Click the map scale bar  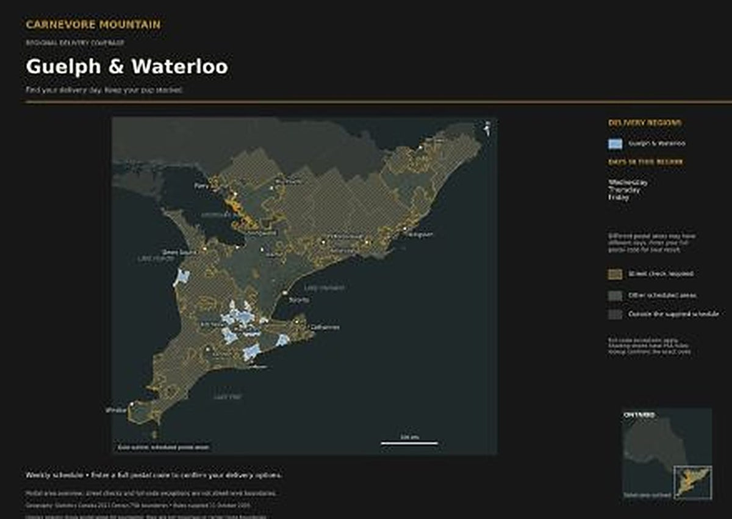(x=409, y=443)
